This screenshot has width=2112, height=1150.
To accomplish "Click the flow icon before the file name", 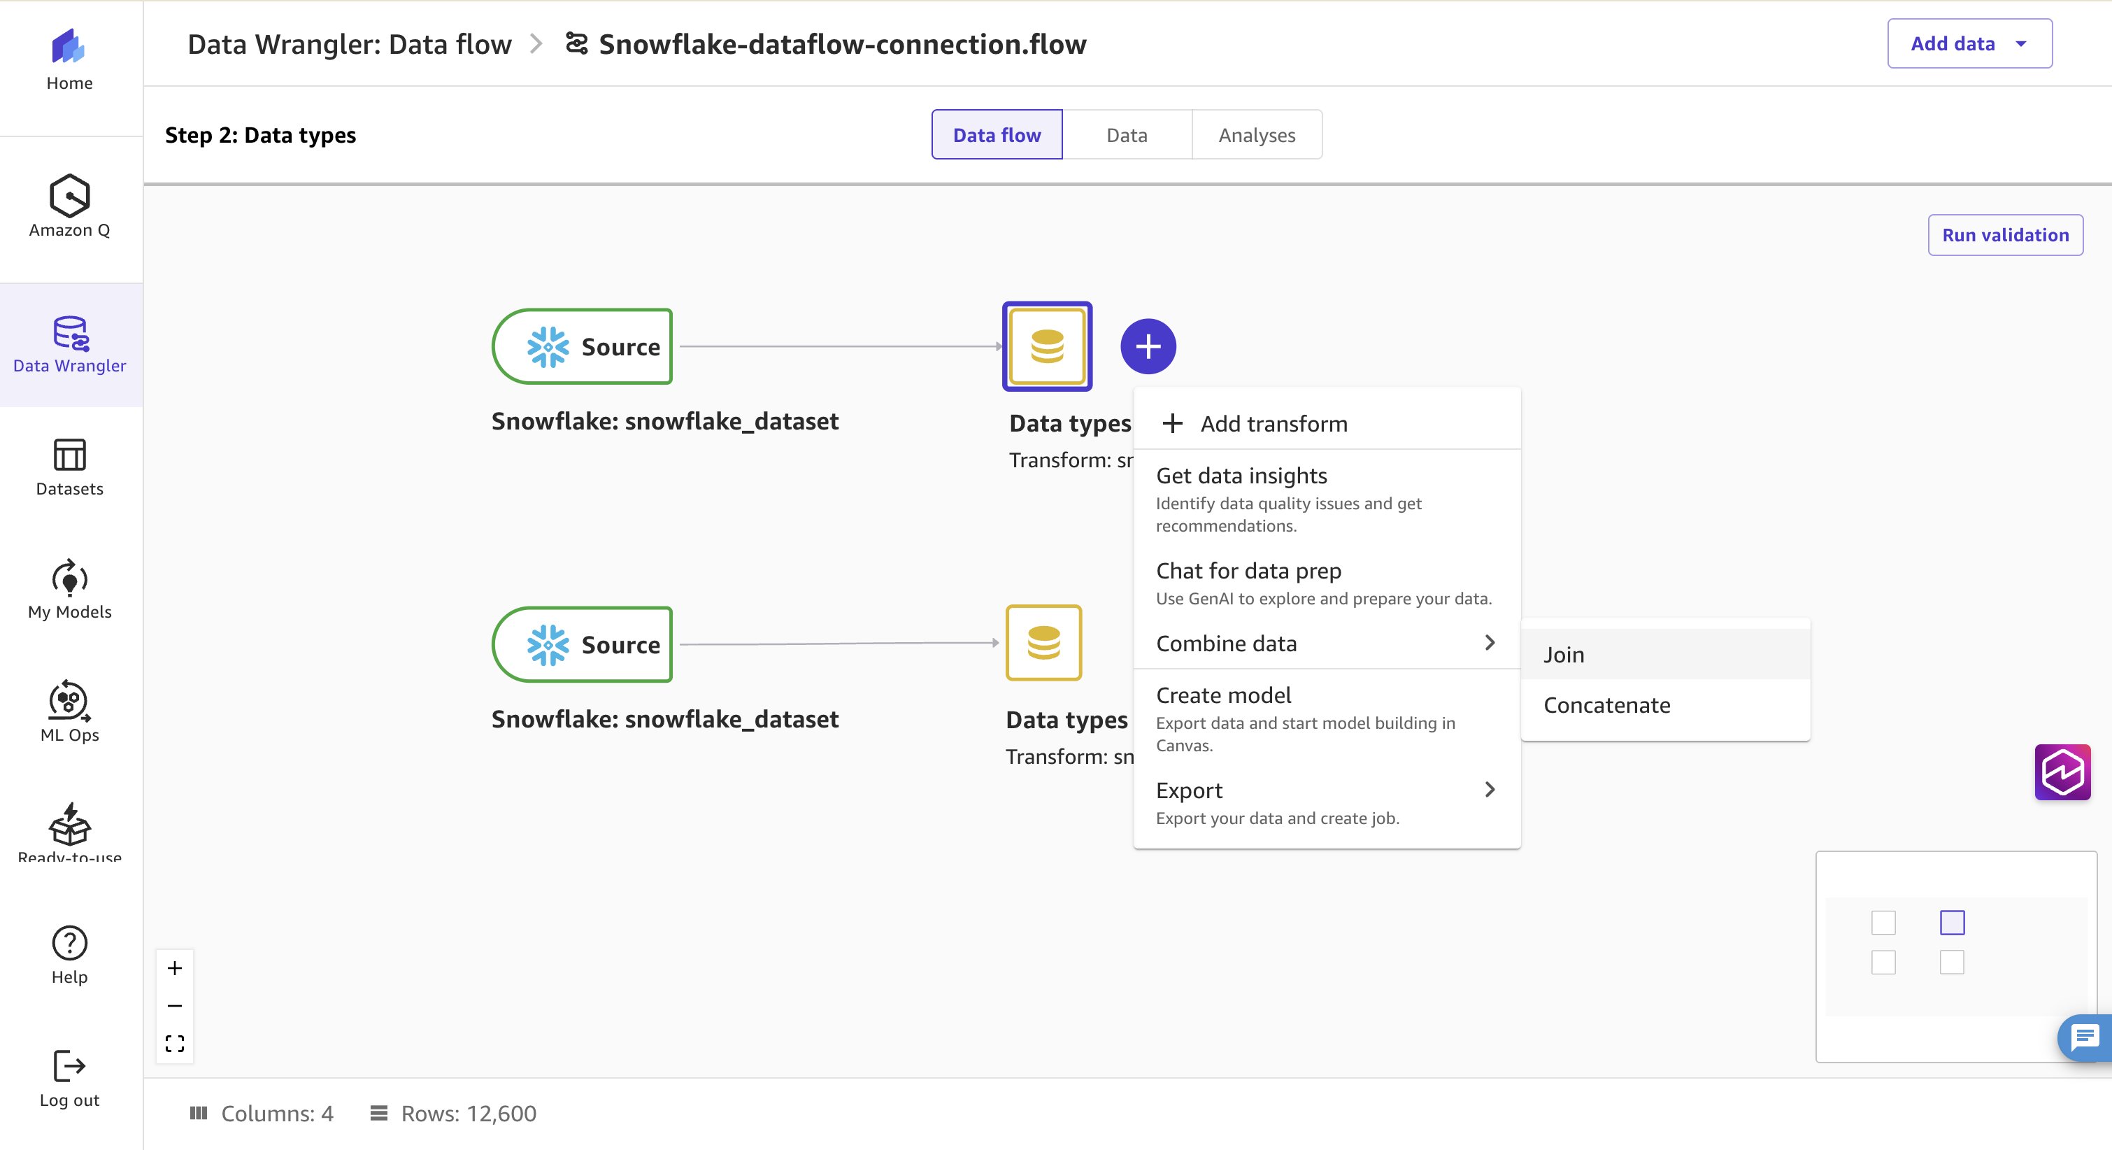I will click(576, 43).
